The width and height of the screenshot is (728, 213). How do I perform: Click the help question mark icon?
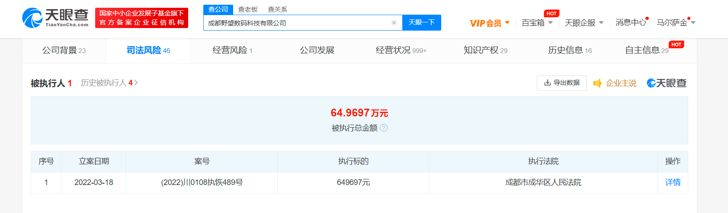pos(384,128)
